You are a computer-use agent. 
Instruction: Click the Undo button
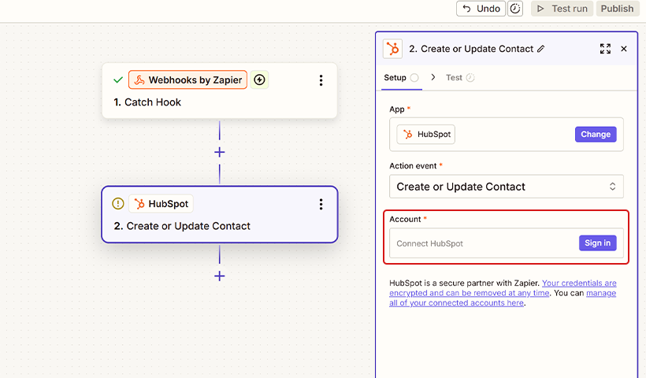pyautogui.click(x=481, y=9)
